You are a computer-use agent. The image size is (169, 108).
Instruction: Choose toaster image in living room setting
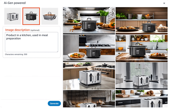pos(142,76)
